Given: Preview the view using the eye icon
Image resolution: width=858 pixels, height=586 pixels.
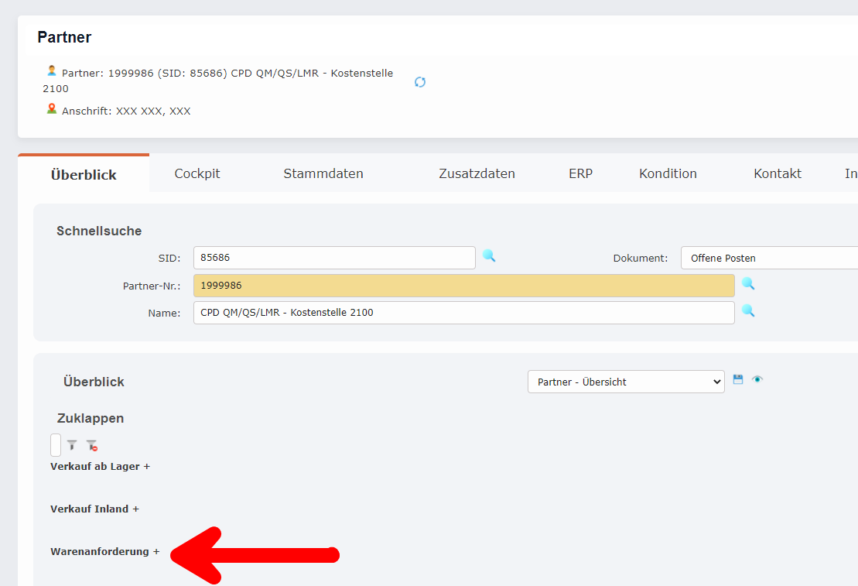Looking at the screenshot, I should click(x=757, y=379).
